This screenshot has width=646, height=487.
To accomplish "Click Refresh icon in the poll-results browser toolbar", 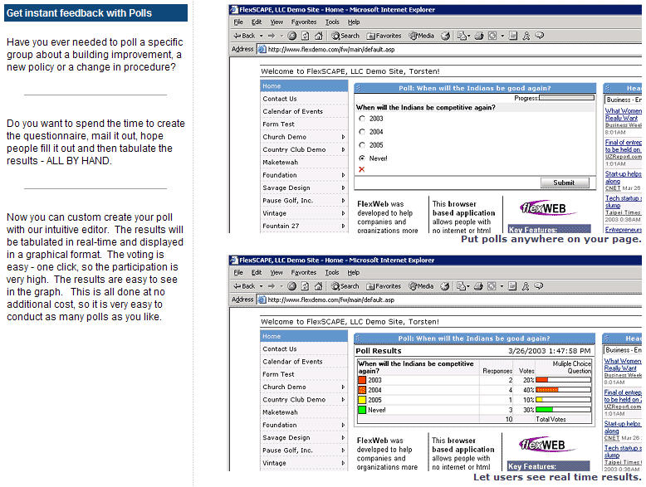I will point(305,286).
